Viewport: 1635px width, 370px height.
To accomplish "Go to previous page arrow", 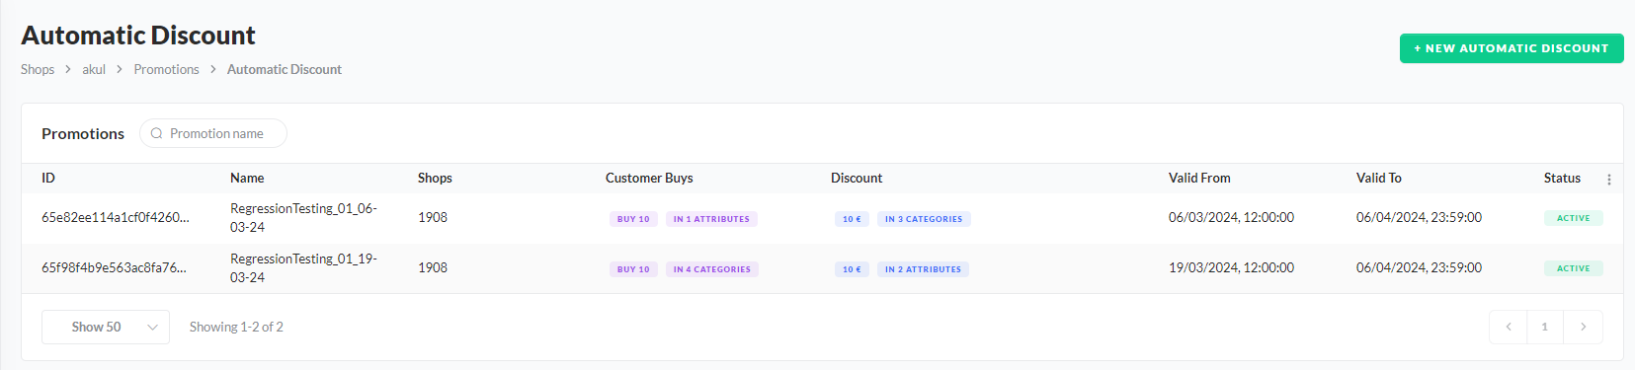I will click(x=1509, y=327).
